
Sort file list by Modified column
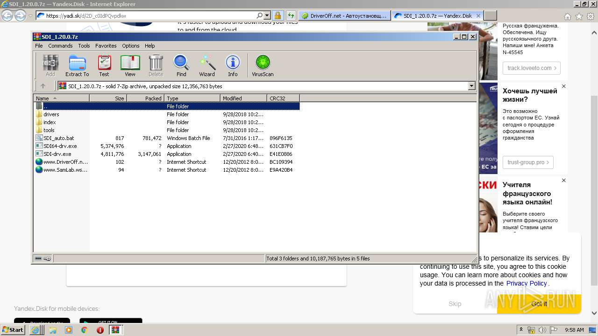(x=243, y=98)
